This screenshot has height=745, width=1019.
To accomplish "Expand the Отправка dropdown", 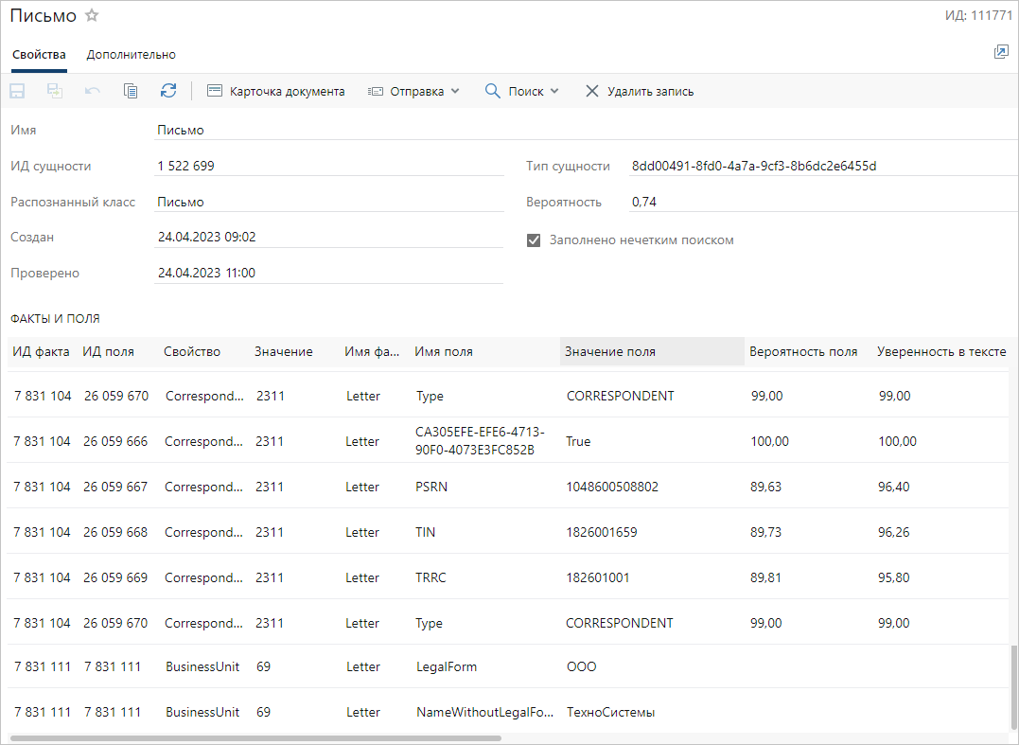I will click(x=413, y=91).
